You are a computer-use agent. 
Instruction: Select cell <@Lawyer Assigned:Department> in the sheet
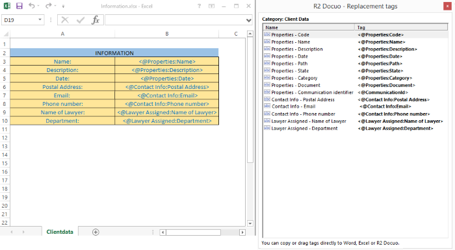click(167, 121)
